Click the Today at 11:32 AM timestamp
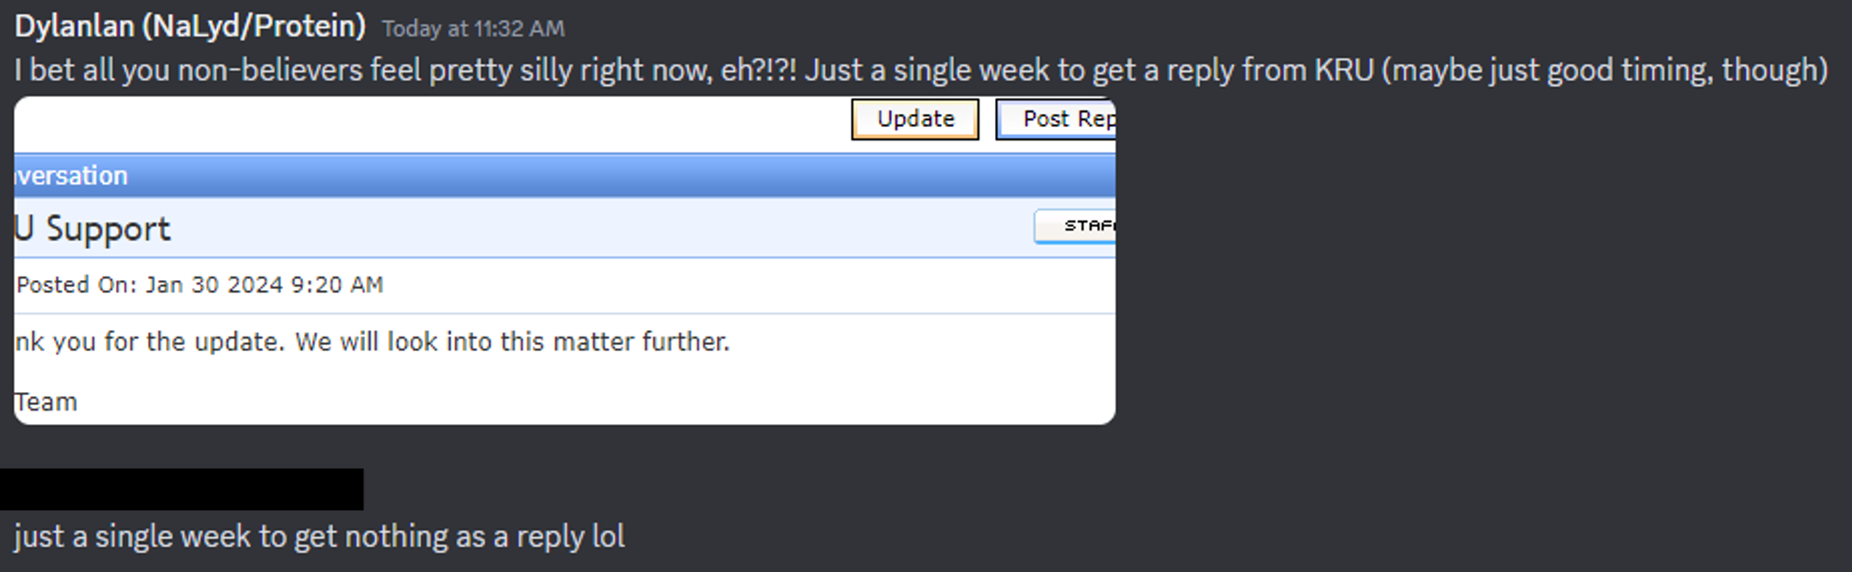 [473, 29]
